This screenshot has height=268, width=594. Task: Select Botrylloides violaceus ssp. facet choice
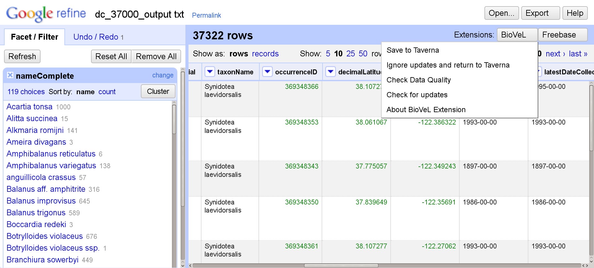[53, 248]
